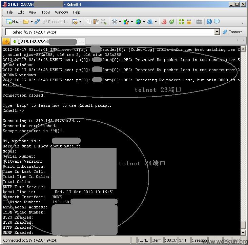248x245 pixels.
Task: Click the Copy icon
Action: click(x=89, y=21)
